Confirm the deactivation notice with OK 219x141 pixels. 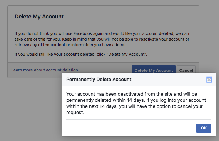(204, 128)
